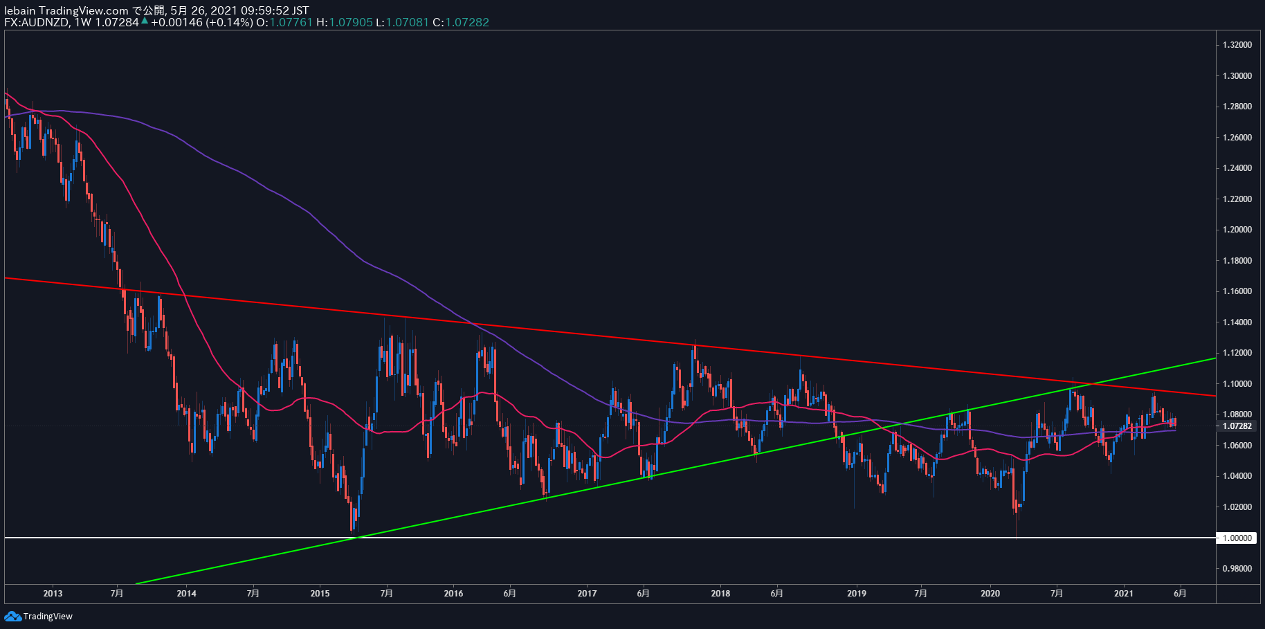Viewport: 1265px width, 629px height.
Task: Click the +0.00146 (+0.14%) change text
Action: pyautogui.click(x=202, y=22)
